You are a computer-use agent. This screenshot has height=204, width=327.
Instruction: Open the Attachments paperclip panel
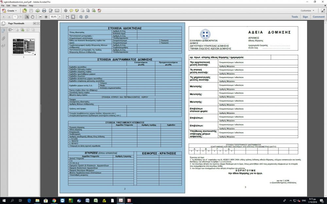tap(3, 38)
